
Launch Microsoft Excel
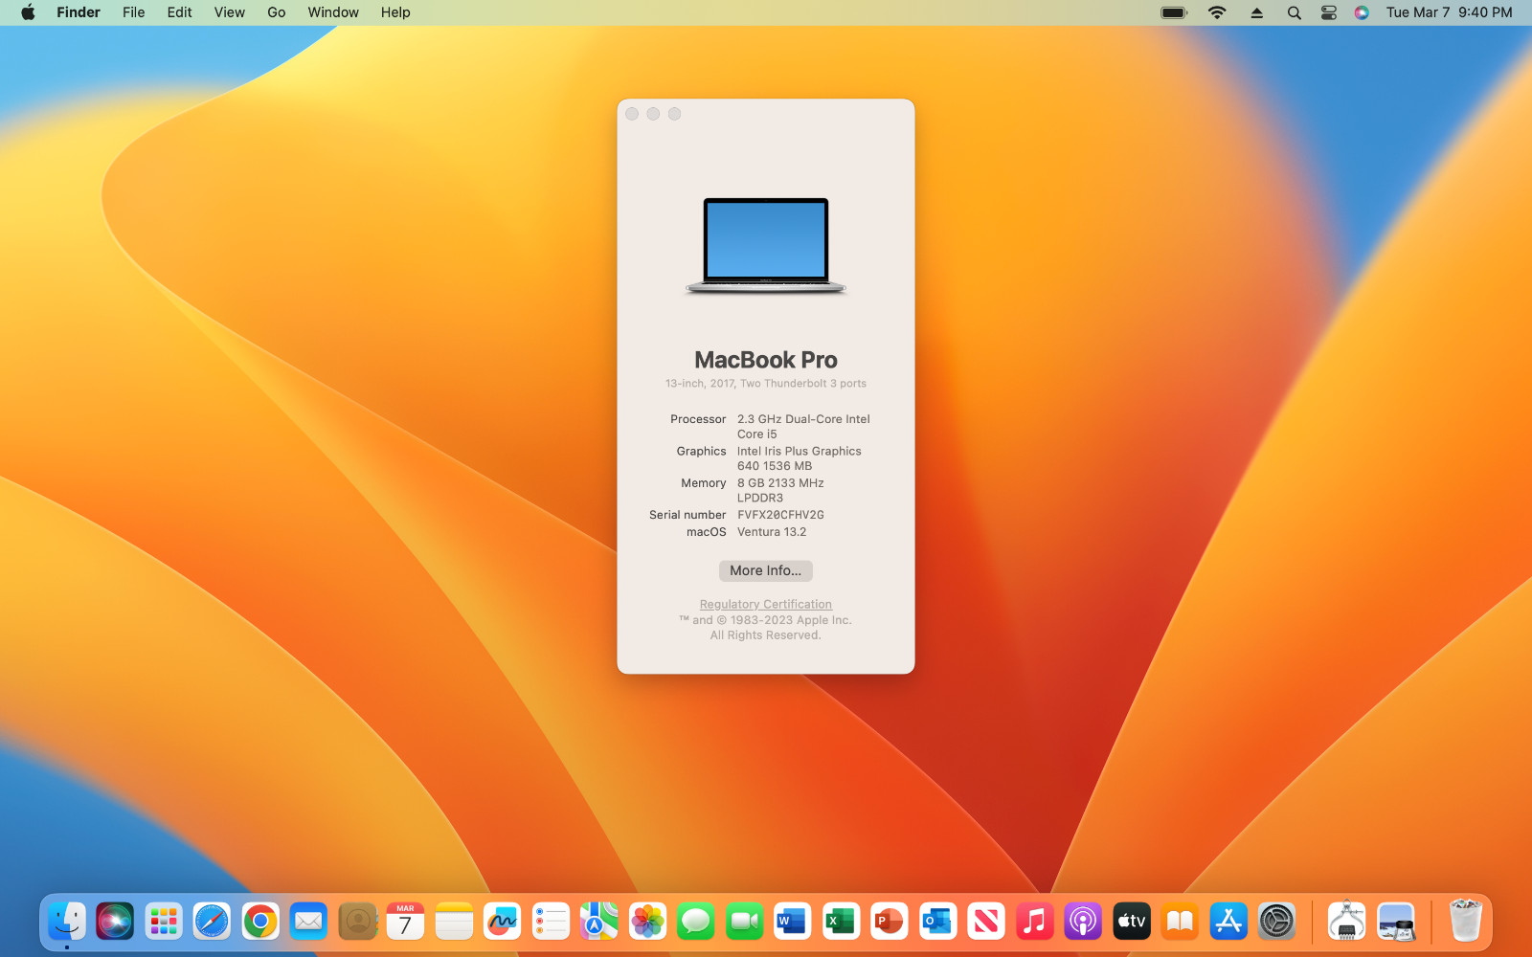(841, 922)
